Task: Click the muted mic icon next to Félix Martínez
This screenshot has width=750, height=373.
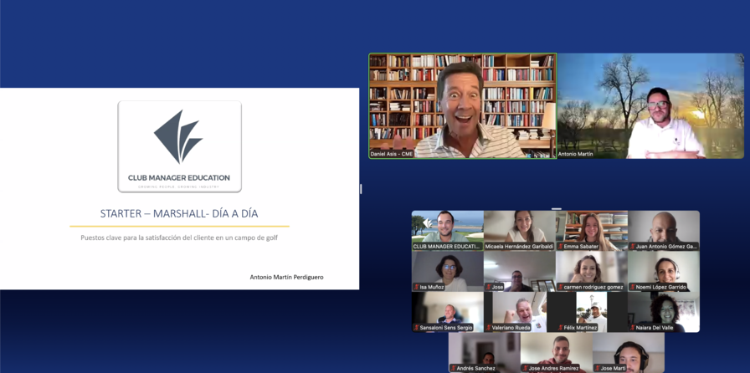Action: (x=560, y=328)
